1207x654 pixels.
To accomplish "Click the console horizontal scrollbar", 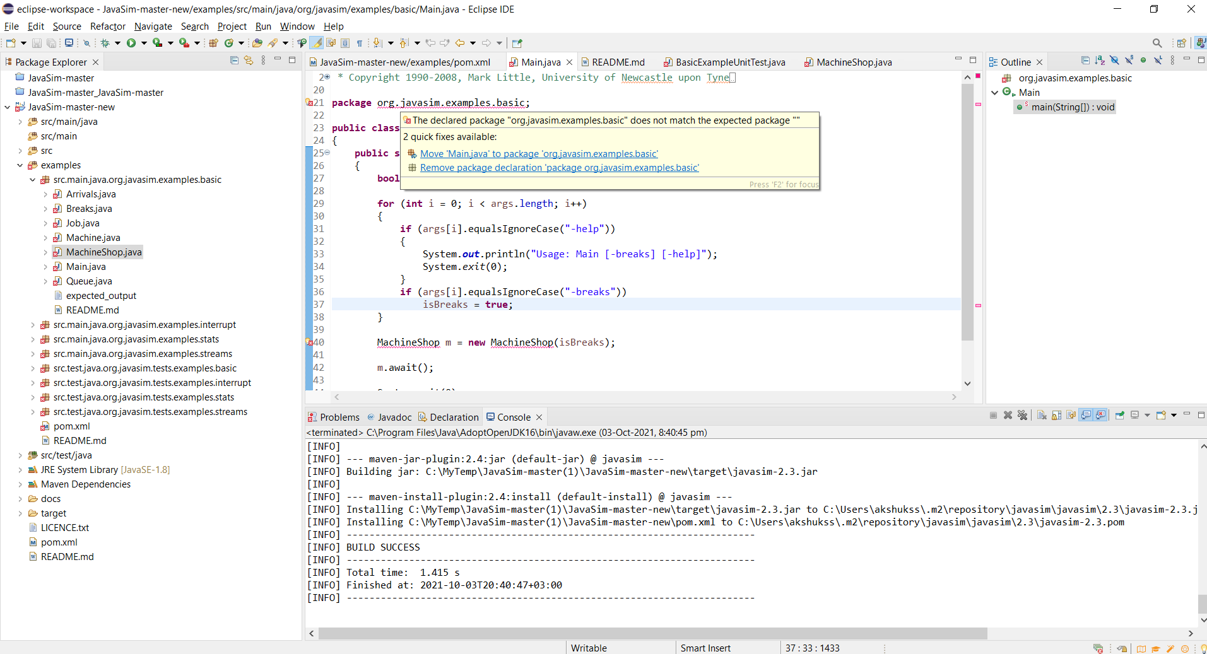I will 652,633.
